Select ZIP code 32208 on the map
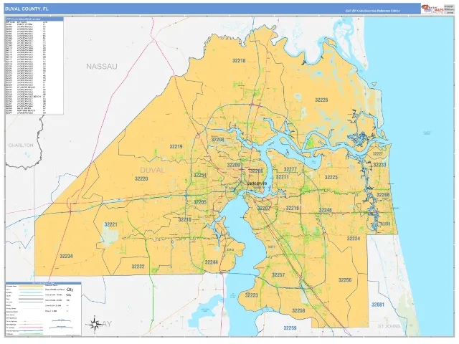The image size is (459, 344). coord(218,140)
